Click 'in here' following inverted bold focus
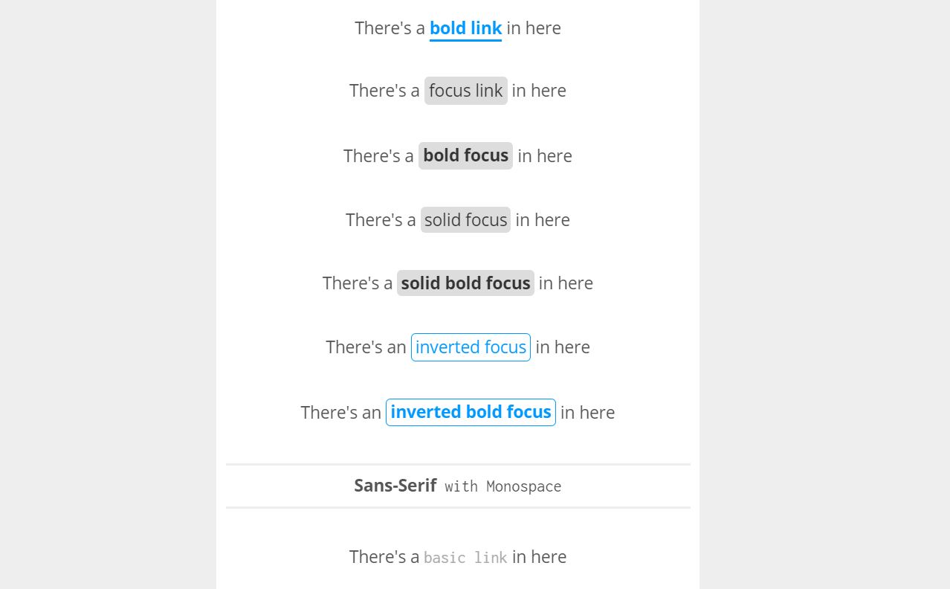 tap(587, 412)
